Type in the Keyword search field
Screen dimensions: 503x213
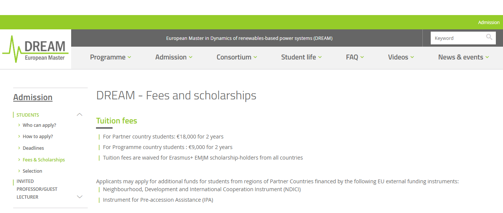(457, 38)
